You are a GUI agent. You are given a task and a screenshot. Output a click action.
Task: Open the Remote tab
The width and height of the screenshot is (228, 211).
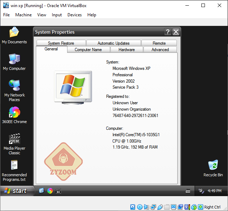[x=159, y=43]
